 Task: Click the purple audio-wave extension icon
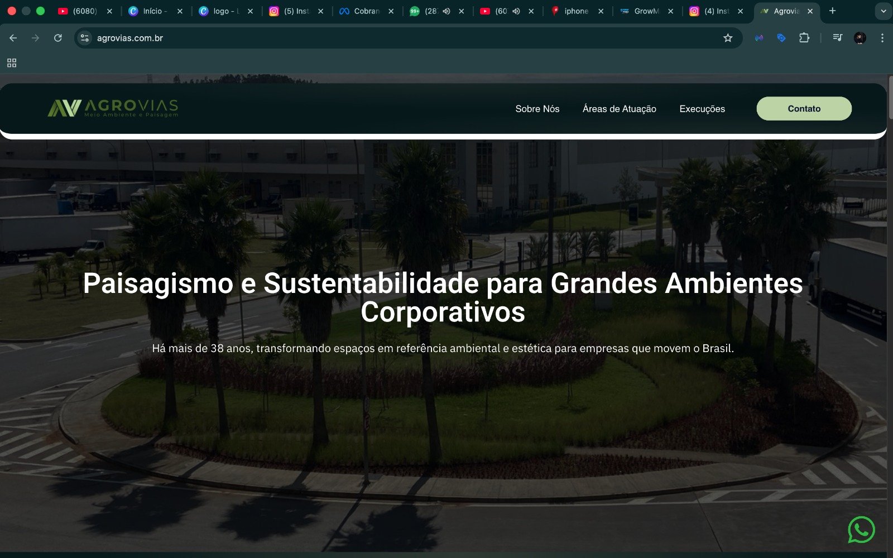point(758,38)
